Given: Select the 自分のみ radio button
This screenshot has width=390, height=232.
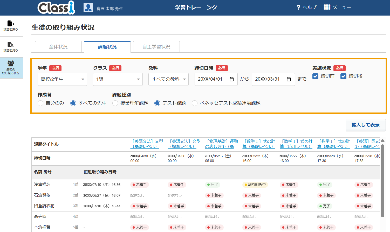Looking at the screenshot, I should (40, 103).
